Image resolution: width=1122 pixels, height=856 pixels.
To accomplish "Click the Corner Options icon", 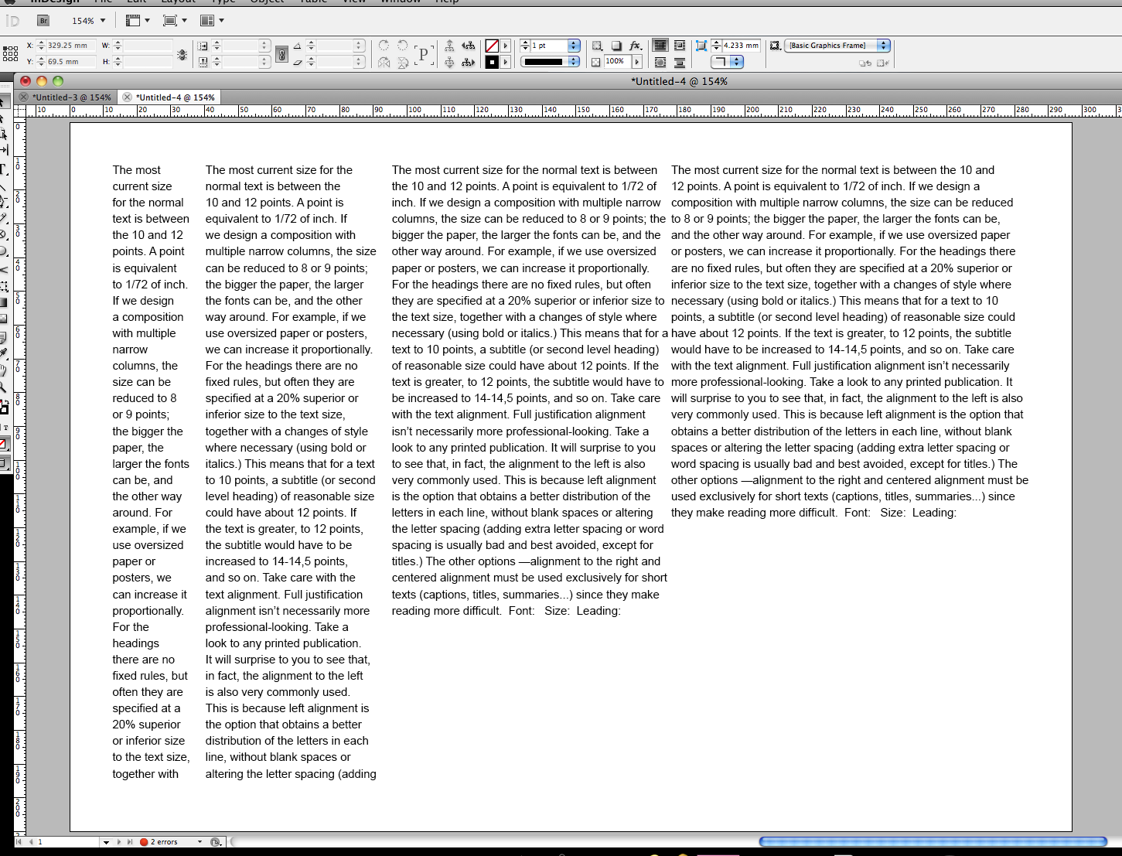I will (x=701, y=46).
